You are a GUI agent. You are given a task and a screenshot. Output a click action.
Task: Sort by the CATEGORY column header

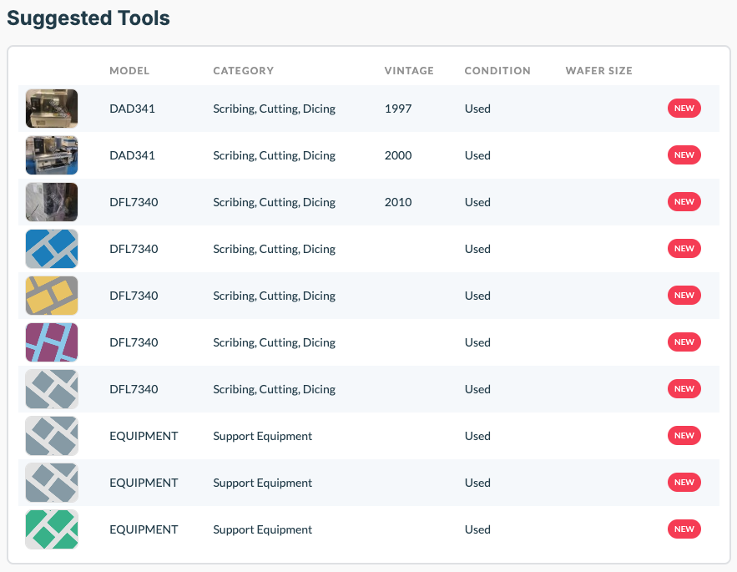243,70
